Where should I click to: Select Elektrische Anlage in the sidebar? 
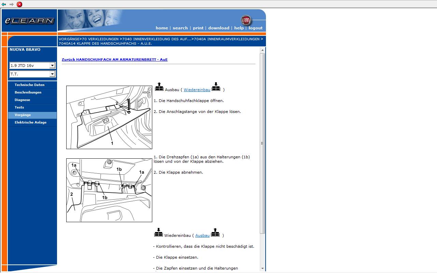pyautogui.click(x=30, y=123)
